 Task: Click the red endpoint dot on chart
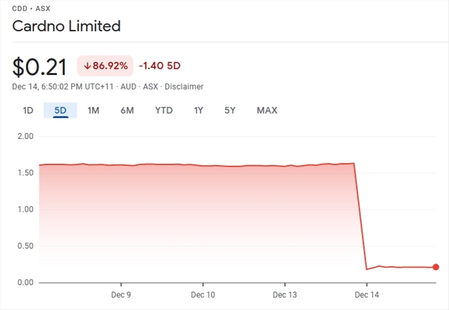point(436,267)
